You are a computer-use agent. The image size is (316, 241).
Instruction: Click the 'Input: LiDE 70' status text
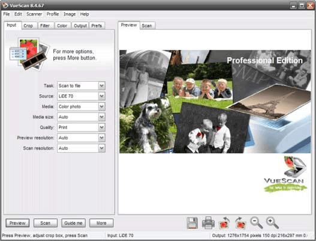[x=121, y=236]
